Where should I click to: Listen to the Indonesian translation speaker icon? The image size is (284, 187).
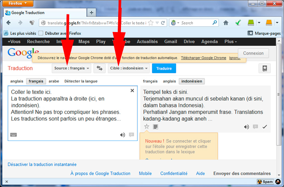[x=246, y=127]
